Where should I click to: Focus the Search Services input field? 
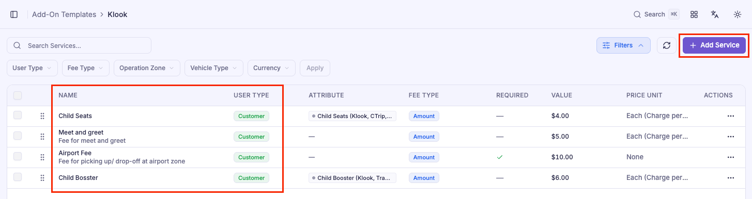[x=79, y=45]
